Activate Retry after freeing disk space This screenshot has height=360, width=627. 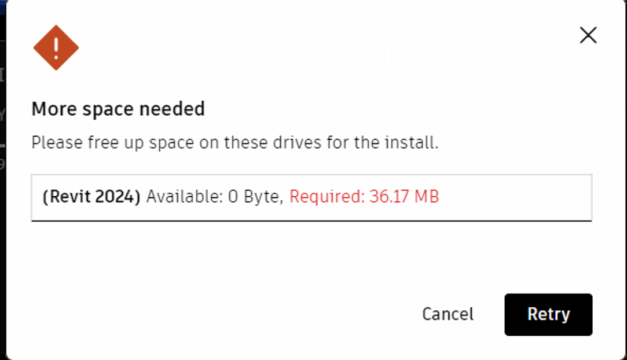click(x=548, y=314)
